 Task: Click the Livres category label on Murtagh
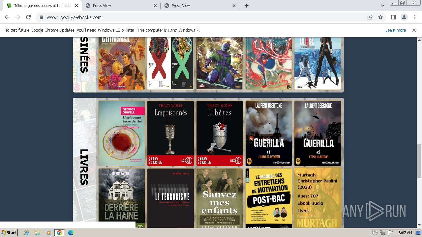coord(303,211)
